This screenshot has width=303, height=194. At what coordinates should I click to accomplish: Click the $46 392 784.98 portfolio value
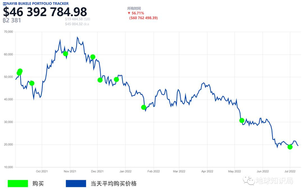click(45, 12)
